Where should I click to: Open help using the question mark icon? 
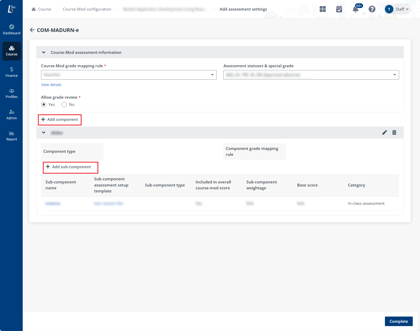click(372, 9)
